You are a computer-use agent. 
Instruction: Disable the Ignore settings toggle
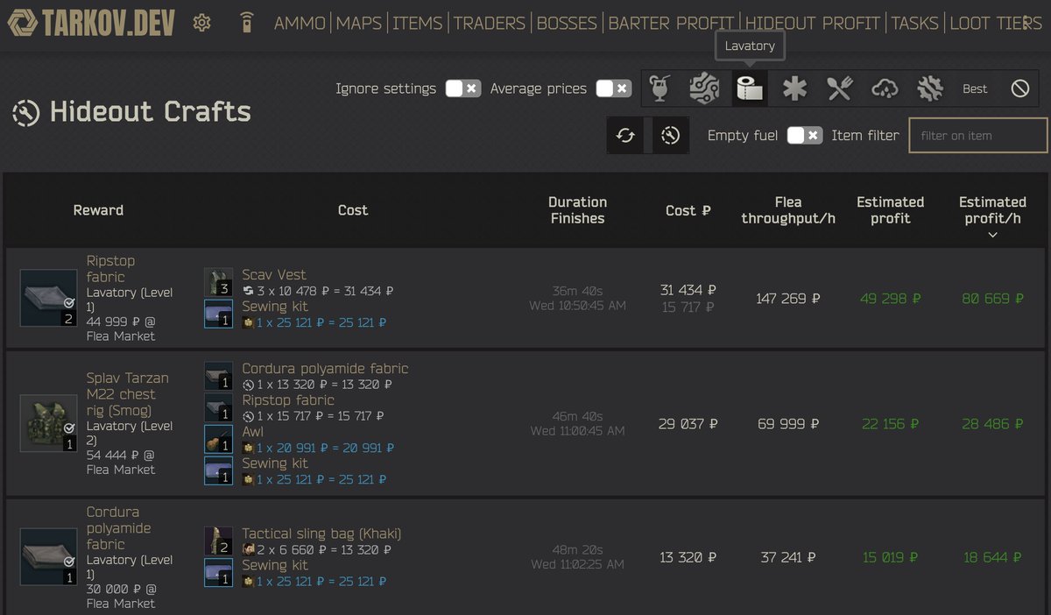[x=462, y=88]
